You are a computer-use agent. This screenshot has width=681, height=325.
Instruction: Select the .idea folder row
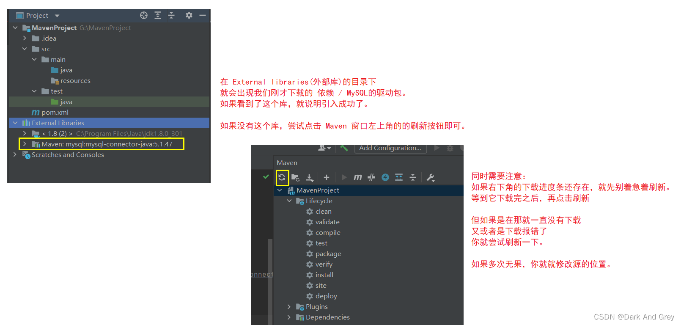coord(109,38)
